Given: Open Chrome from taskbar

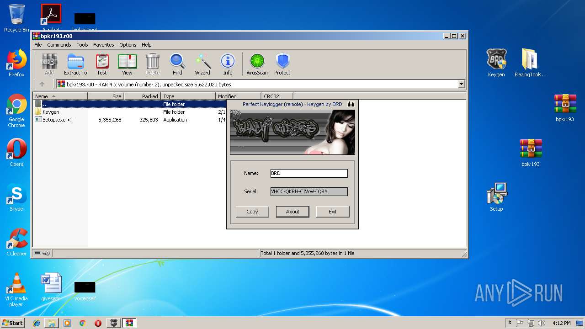Looking at the screenshot, I should pyautogui.click(x=82, y=323).
